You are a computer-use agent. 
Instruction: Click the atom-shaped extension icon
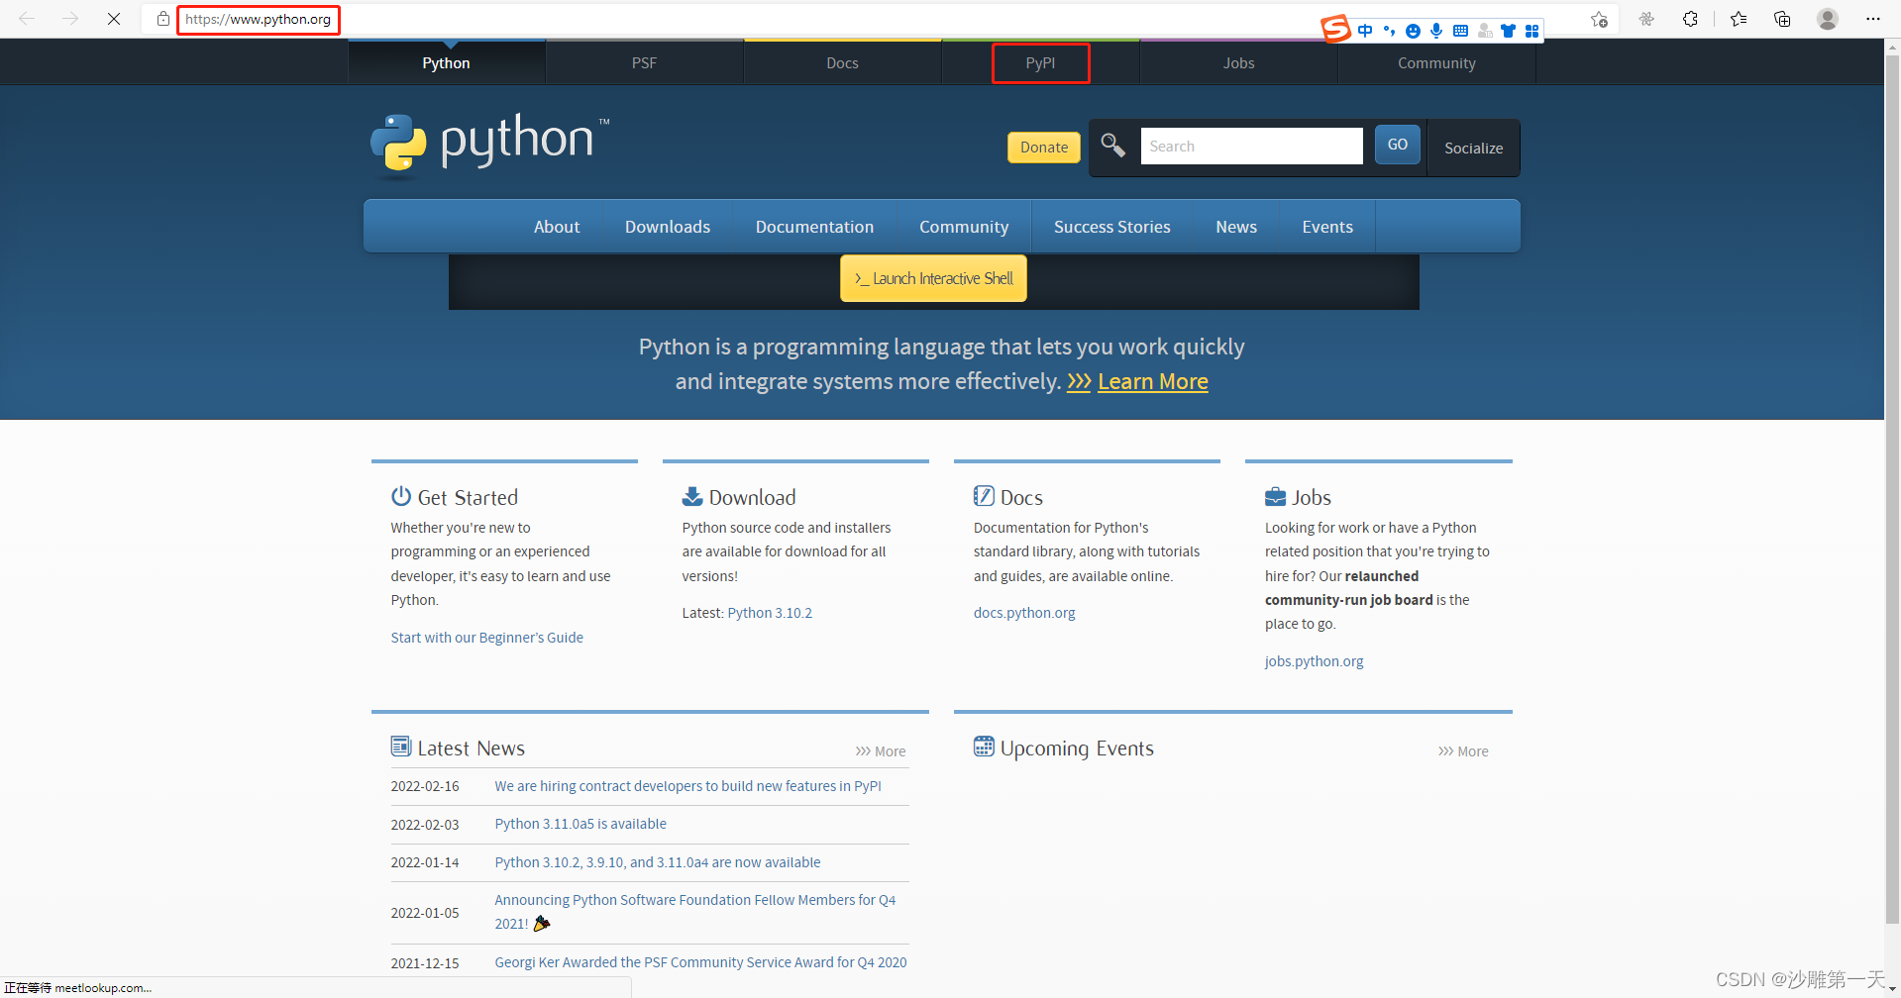click(x=1646, y=19)
